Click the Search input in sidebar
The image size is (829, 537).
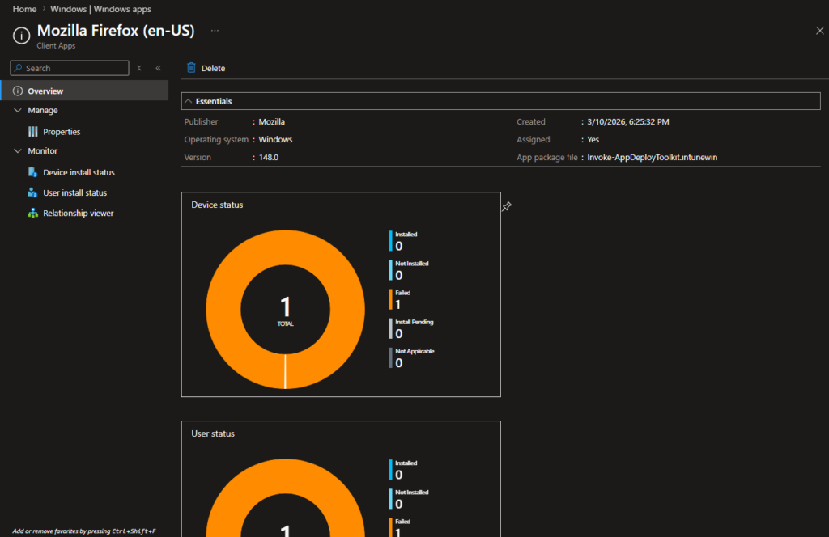pyautogui.click(x=70, y=68)
